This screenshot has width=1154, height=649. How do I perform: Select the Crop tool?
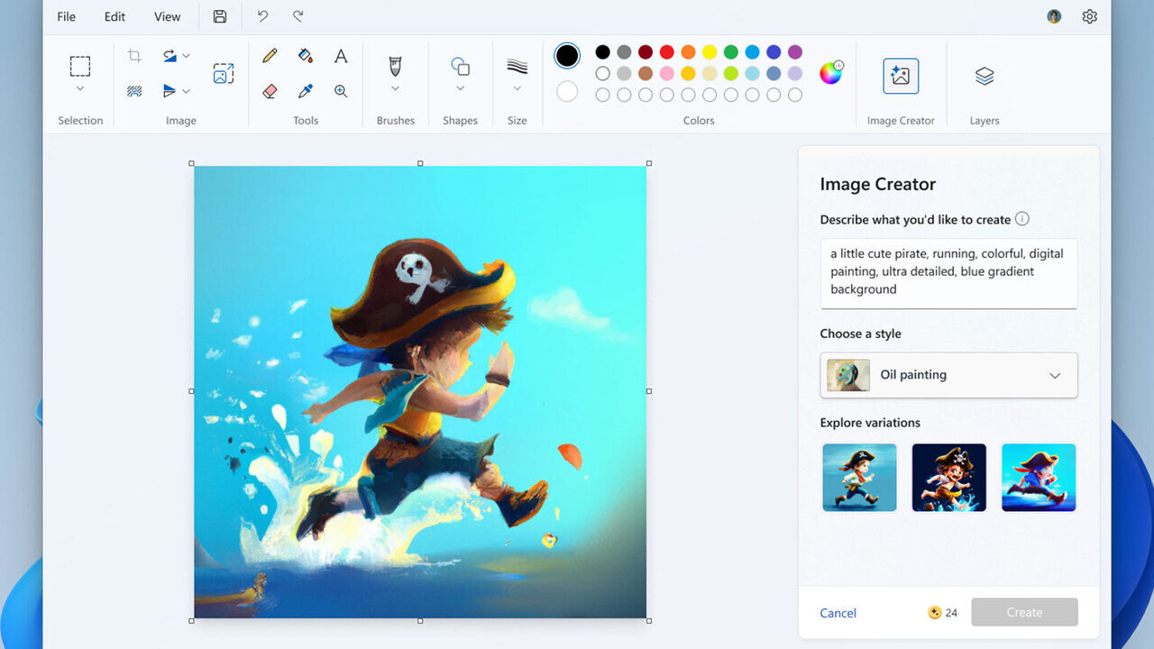[x=134, y=56]
